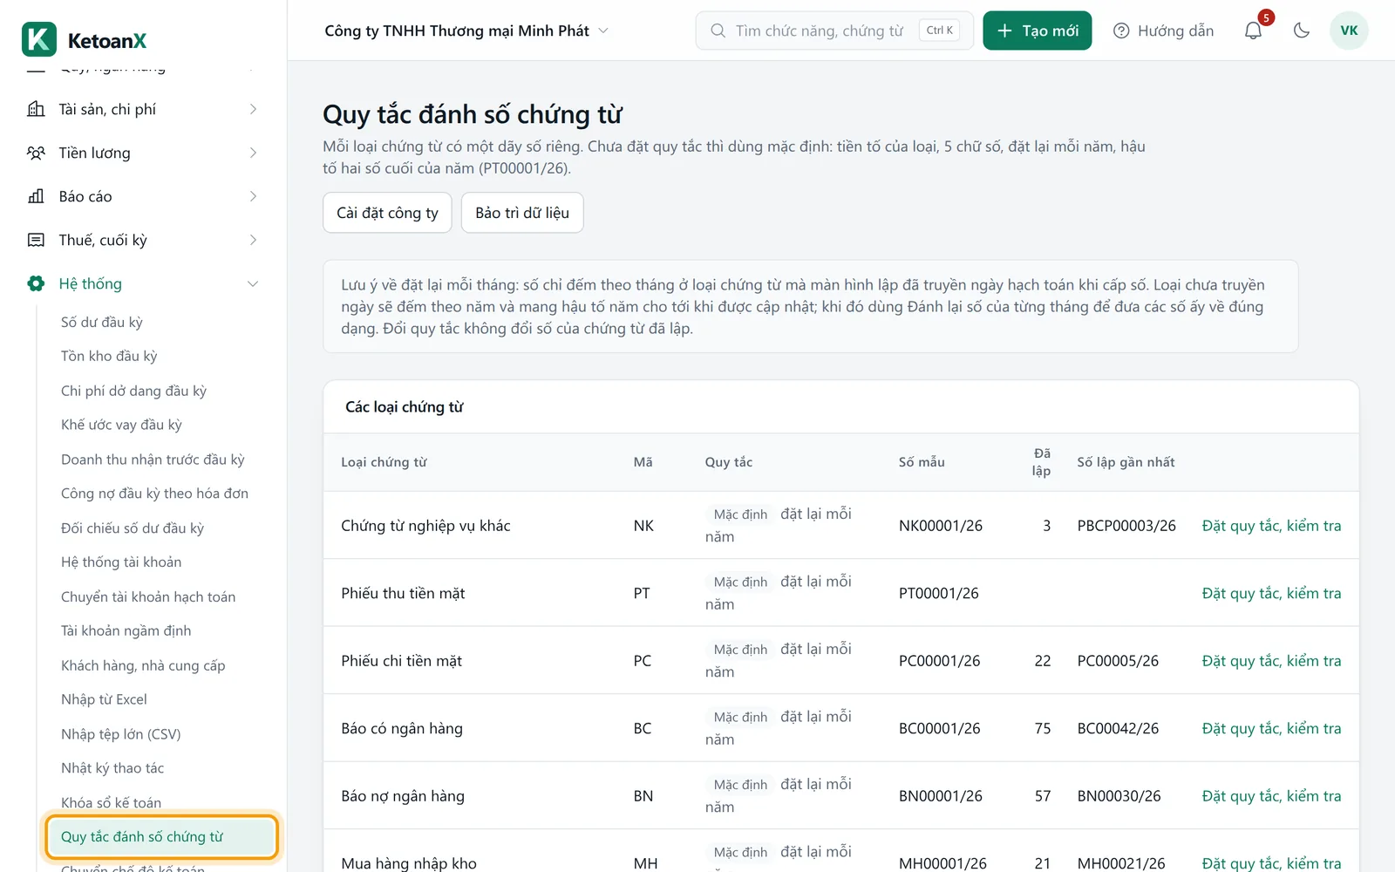Collapse the Hệ thống menu
This screenshot has width=1395, height=872.
(x=143, y=283)
